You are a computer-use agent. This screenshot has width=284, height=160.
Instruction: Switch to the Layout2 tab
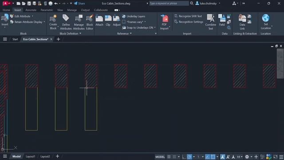[45, 156]
